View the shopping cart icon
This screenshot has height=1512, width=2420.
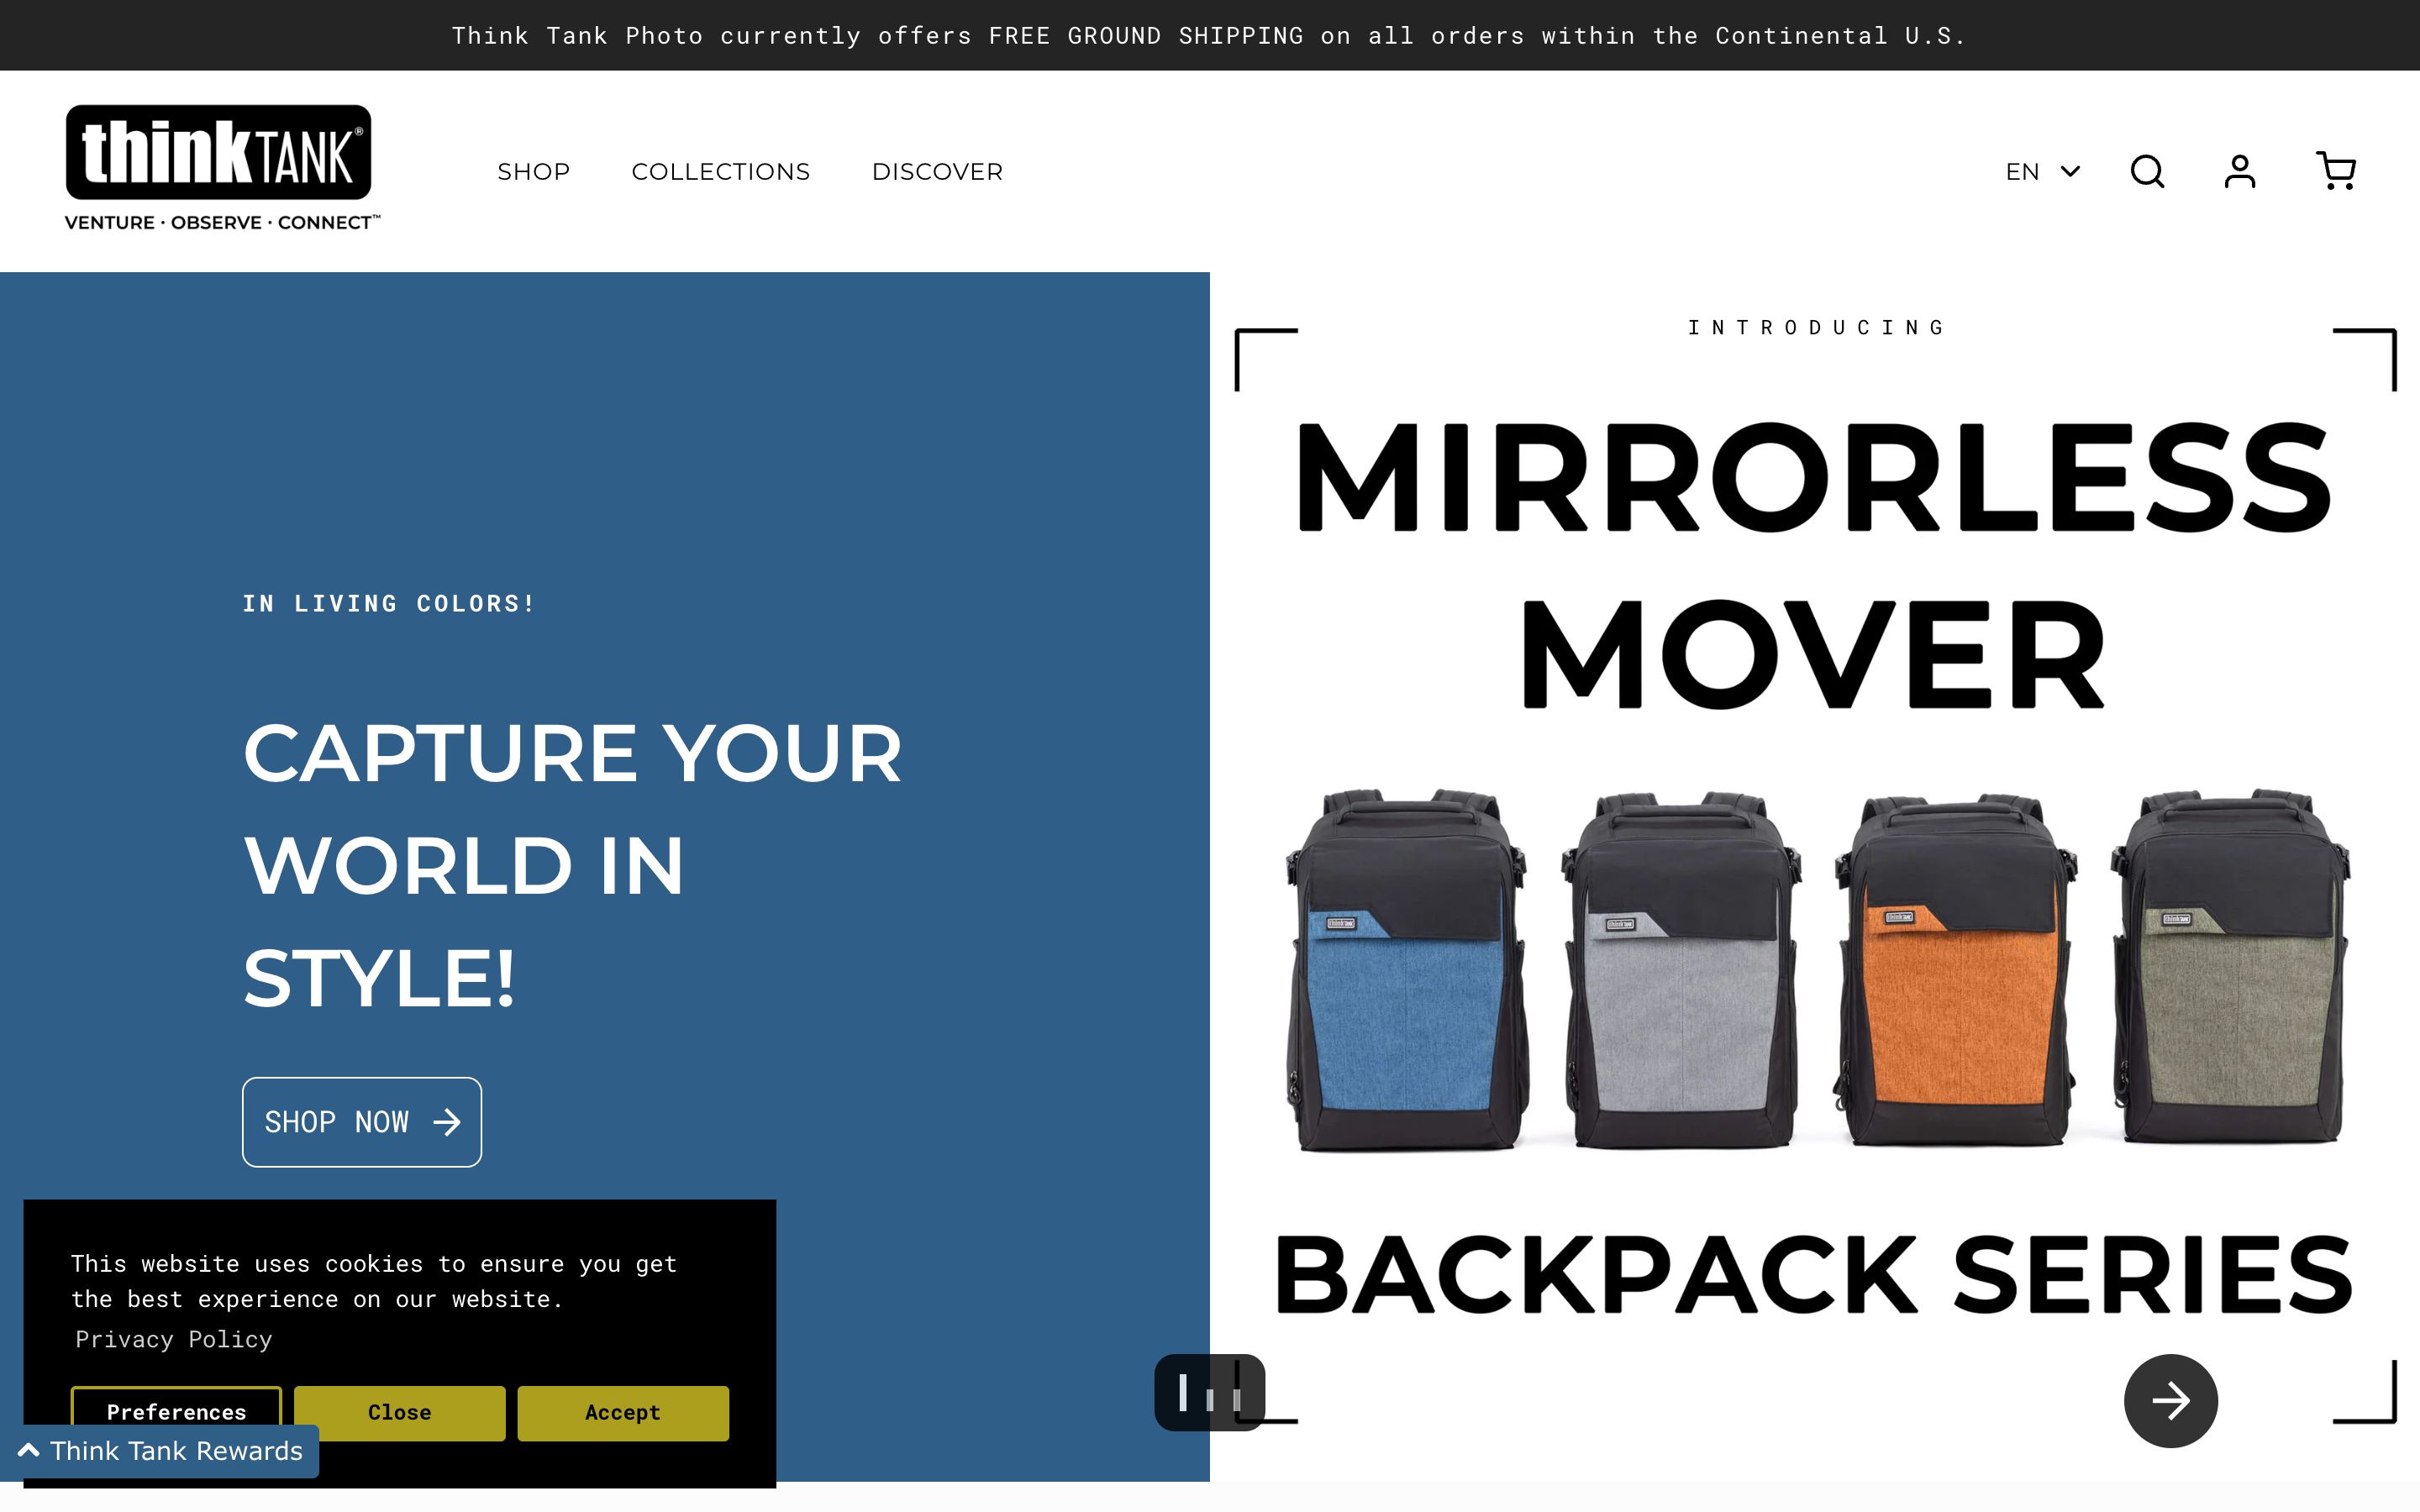click(2335, 171)
